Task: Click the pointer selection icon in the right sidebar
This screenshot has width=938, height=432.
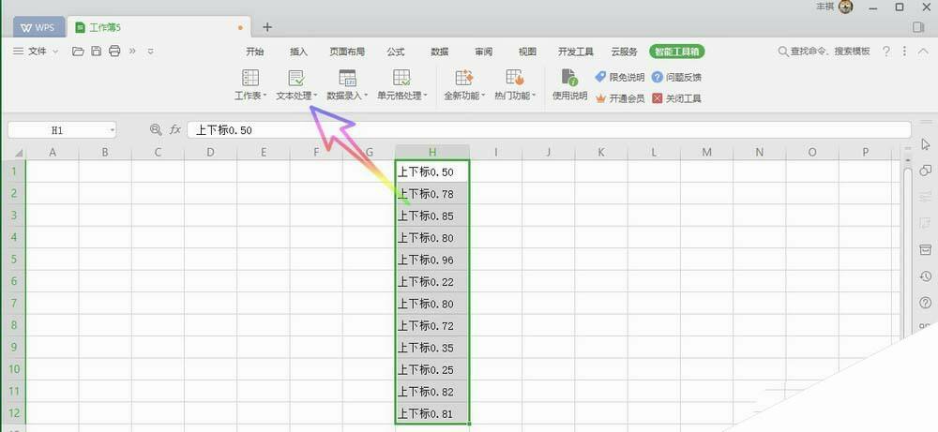Action: [926, 144]
